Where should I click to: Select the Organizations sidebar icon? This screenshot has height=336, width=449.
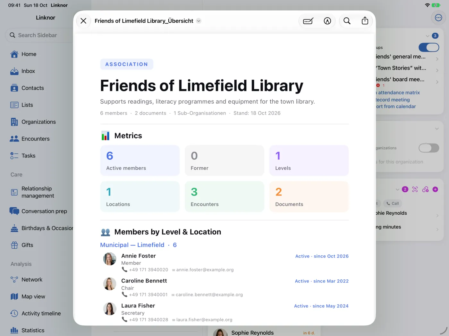pos(14,122)
